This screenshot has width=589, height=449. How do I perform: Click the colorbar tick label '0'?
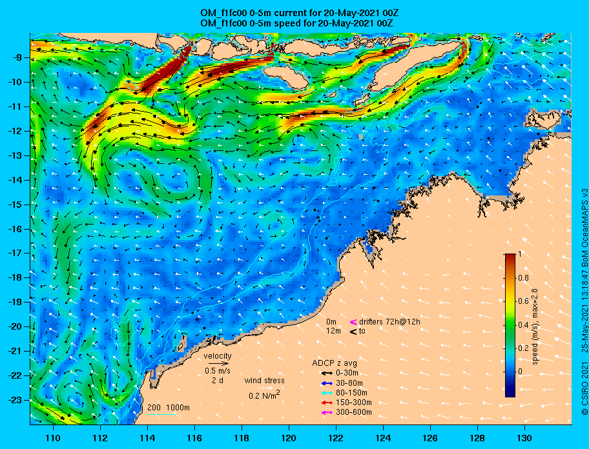point(520,372)
